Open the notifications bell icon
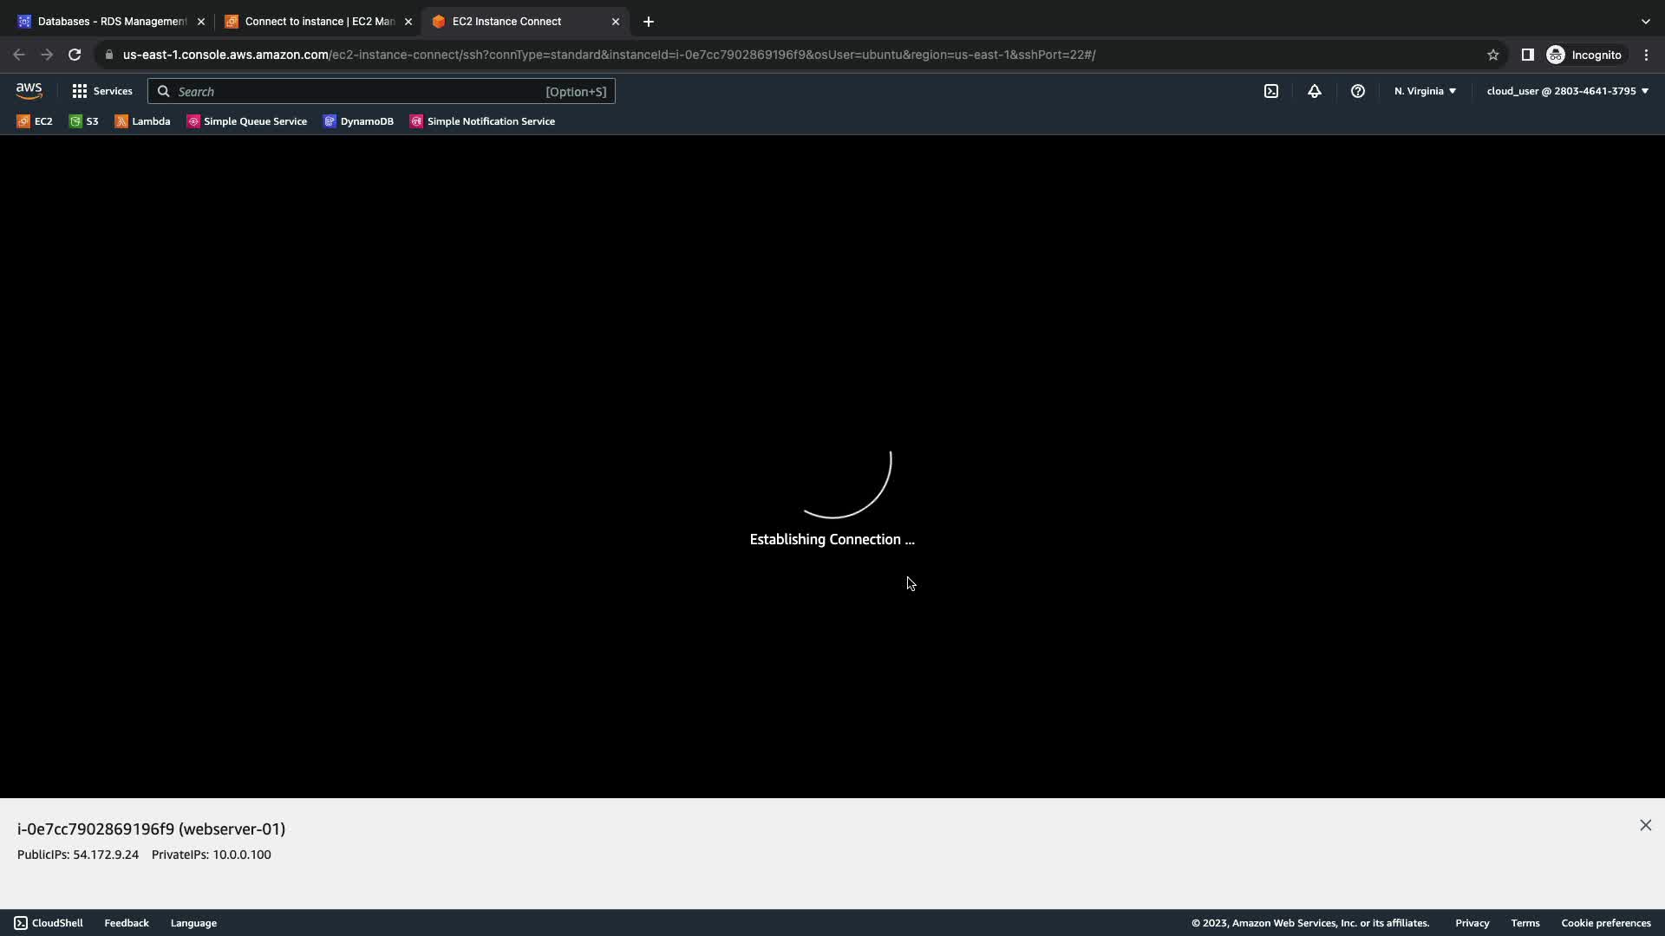The width and height of the screenshot is (1665, 936). point(1315,91)
